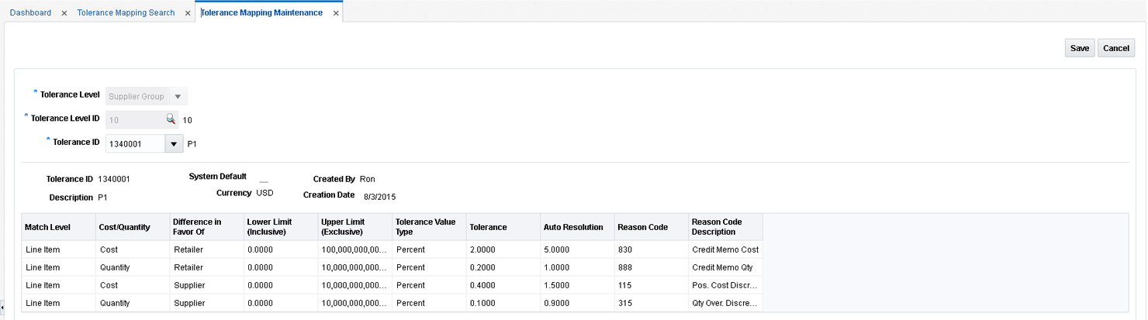
Task: Expand the left collapsed panel arrow
Action: coord(2,308)
